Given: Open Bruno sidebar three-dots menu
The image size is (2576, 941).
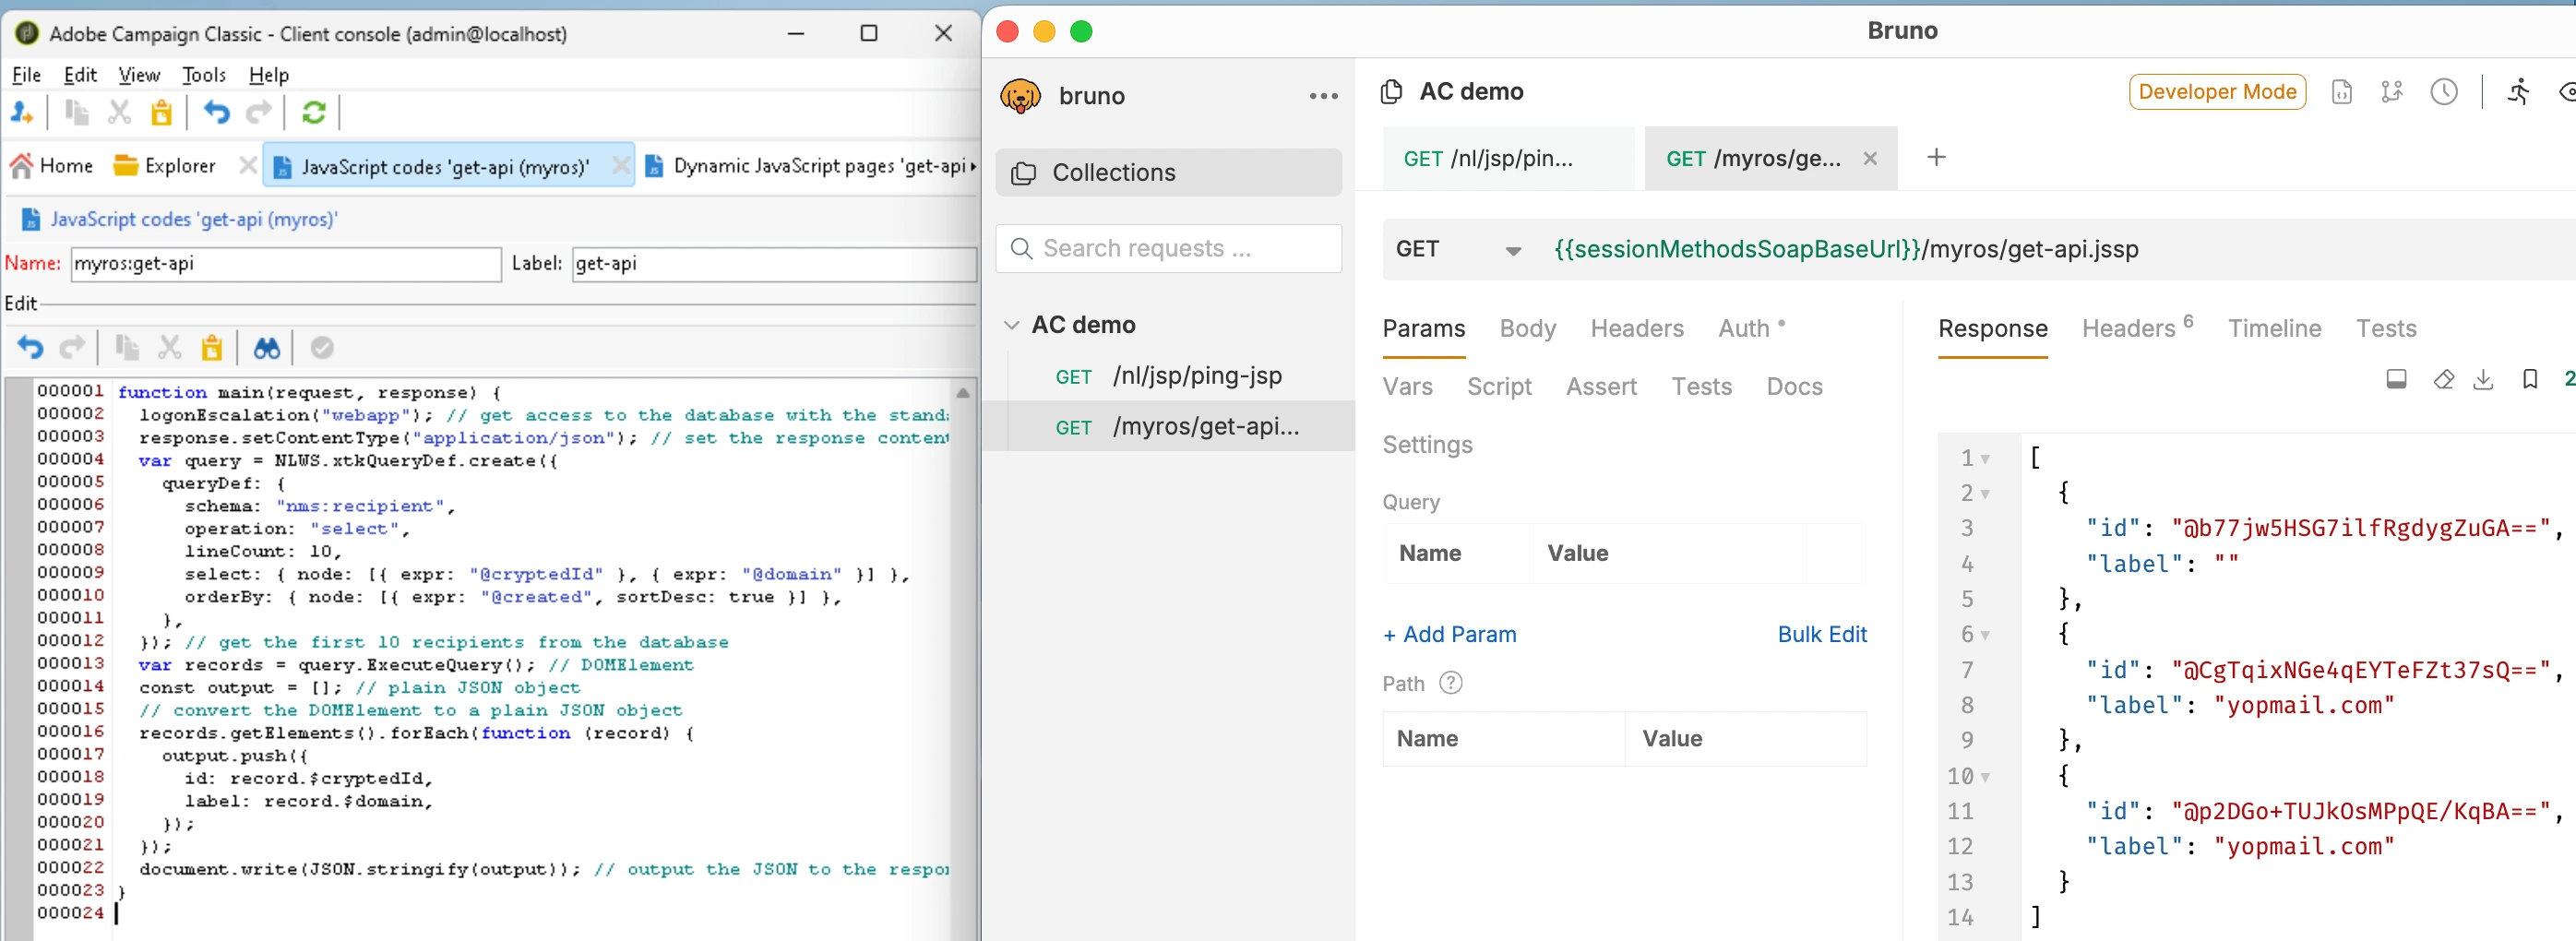Looking at the screenshot, I should click(x=1323, y=96).
